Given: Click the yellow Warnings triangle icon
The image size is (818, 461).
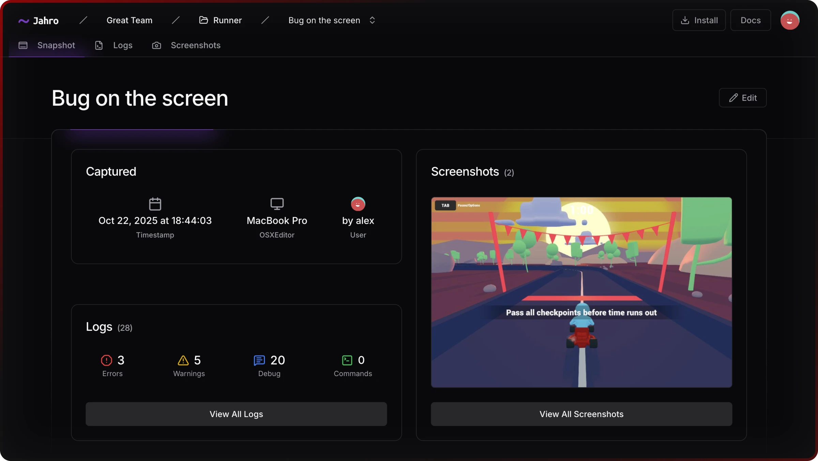Looking at the screenshot, I should pos(183,360).
